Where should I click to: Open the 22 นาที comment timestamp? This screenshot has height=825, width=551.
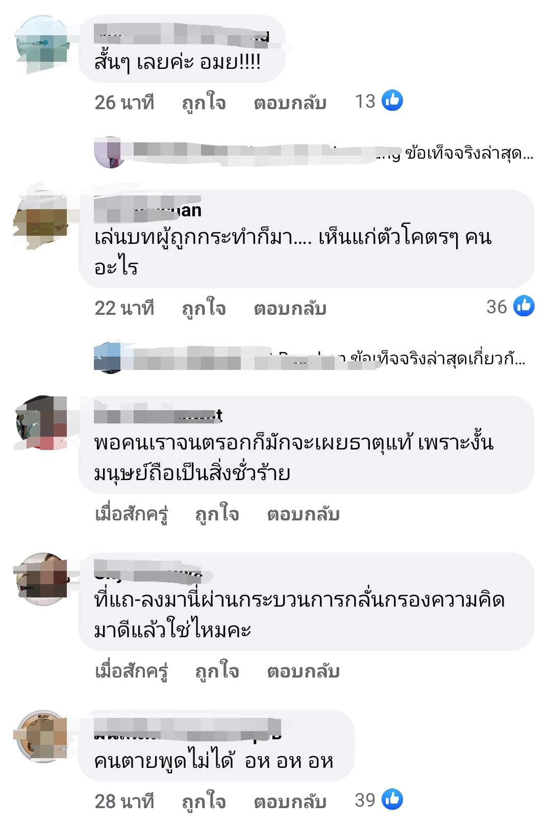click(124, 308)
